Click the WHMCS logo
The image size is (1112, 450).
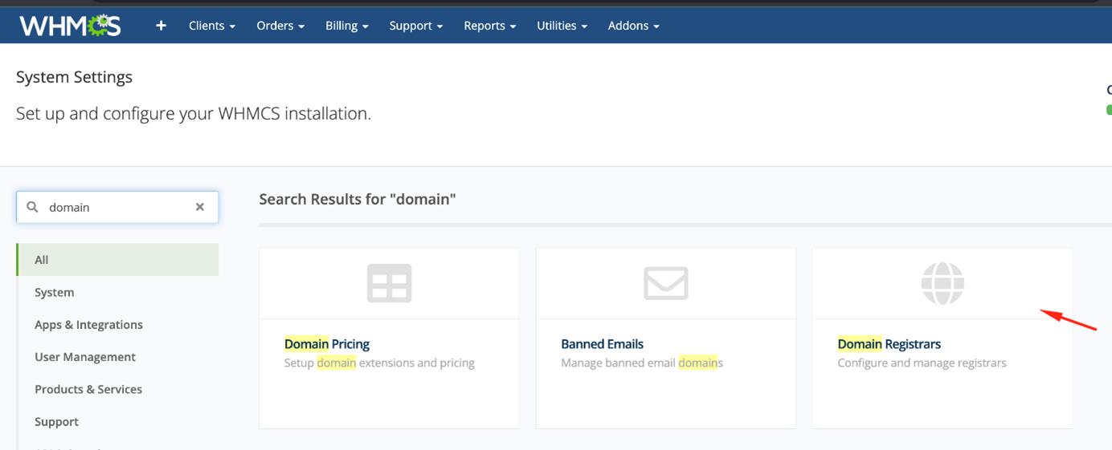(70, 26)
